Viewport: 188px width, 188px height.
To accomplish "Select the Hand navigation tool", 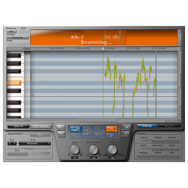I will coord(112,135).
